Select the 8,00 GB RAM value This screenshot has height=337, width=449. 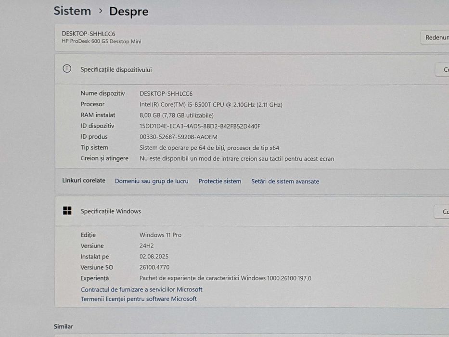(177, 116)
